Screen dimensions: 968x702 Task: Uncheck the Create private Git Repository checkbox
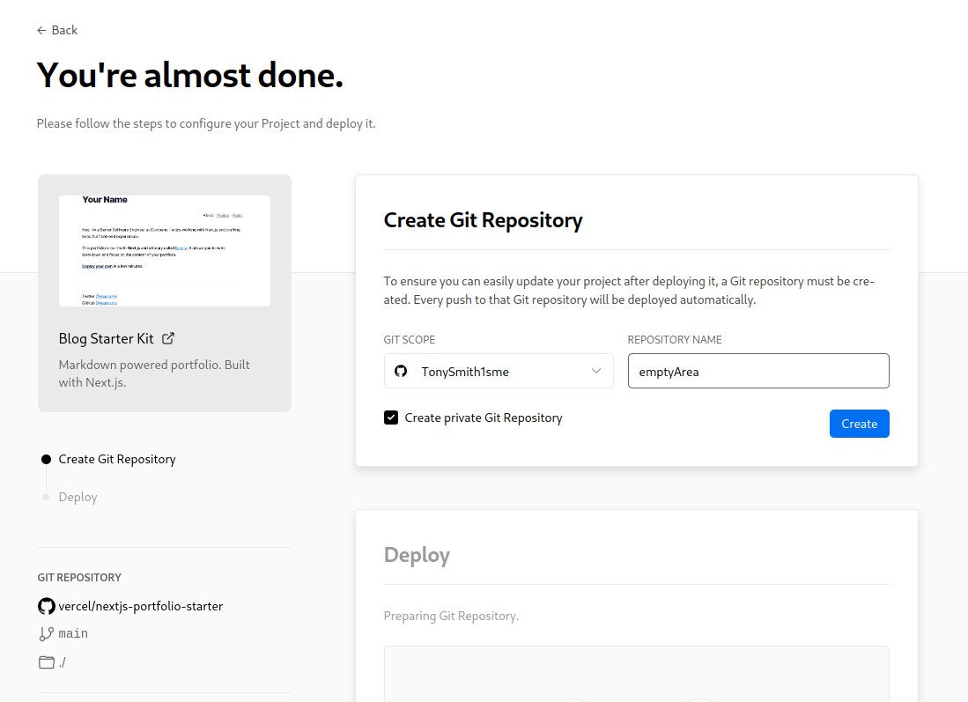coord(391,418)
